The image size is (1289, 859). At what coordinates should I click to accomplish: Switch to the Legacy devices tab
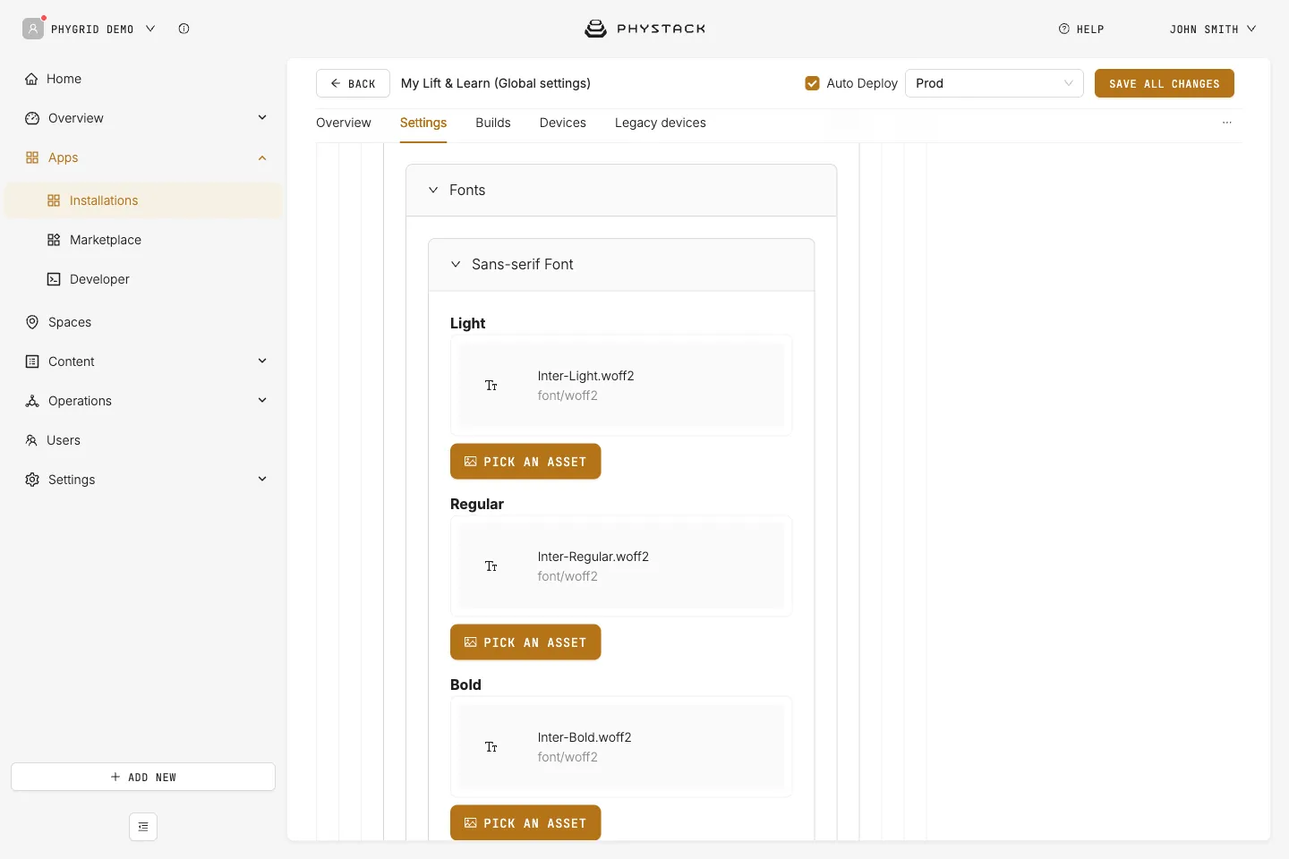pyautogui.click(x=661, y=123)
